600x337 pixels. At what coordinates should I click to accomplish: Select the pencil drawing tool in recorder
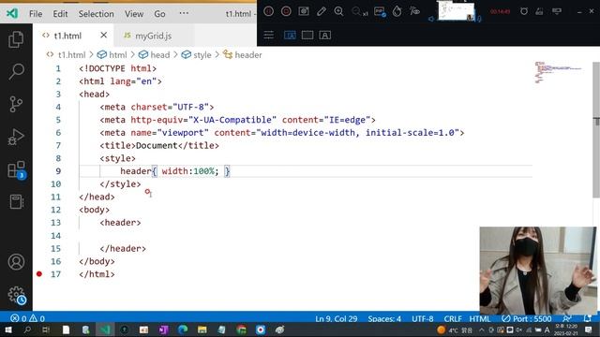[322, 11]
